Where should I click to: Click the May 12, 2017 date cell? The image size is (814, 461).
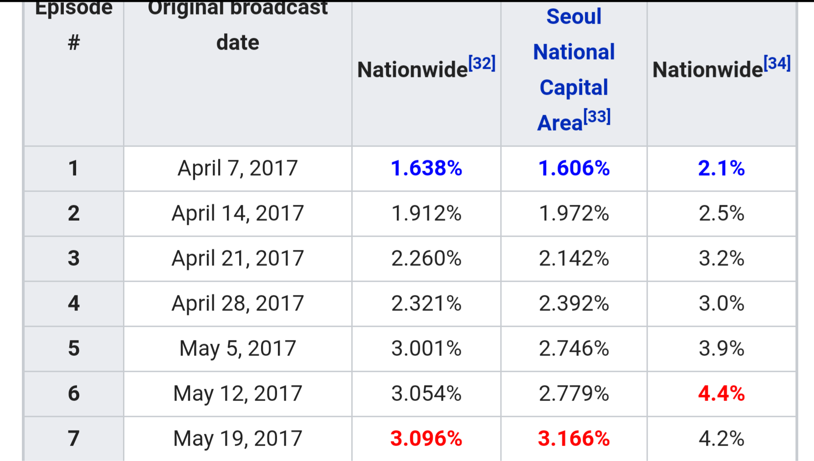237,394
